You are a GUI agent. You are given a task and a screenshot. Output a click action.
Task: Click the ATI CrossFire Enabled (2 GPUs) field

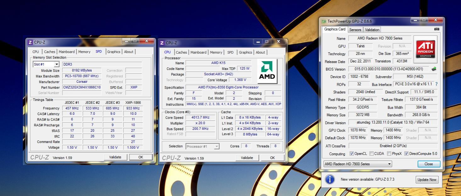(x=393, y=146)
